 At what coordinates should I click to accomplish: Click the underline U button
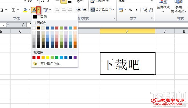pyautogui.click(x=2, y=10)
